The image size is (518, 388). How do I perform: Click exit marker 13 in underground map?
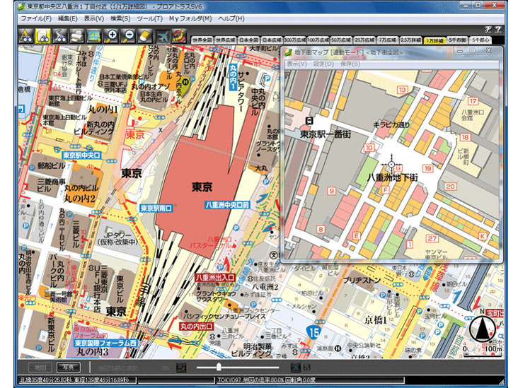[402, 90]
